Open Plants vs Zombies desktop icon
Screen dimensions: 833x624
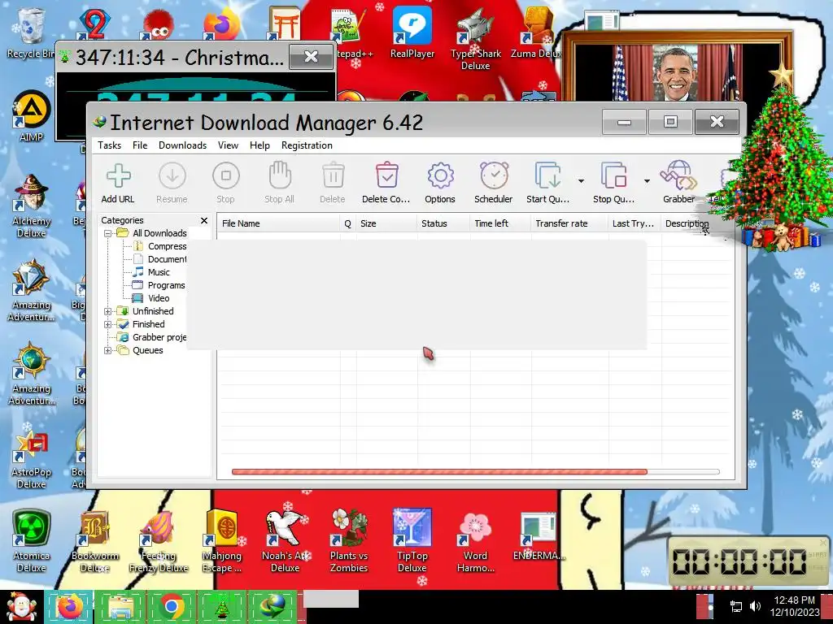point(348,541)
